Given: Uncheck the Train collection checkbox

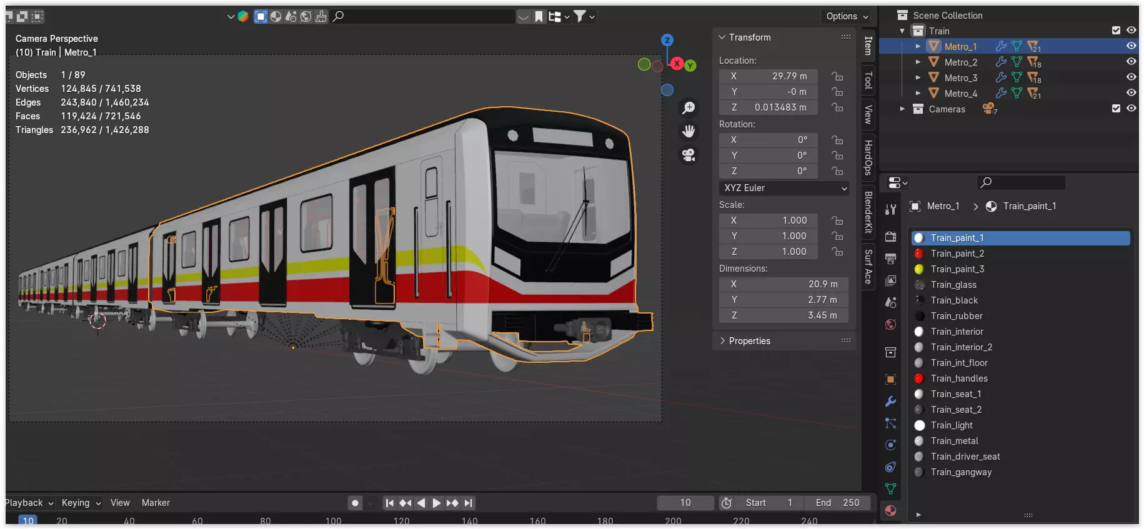Looking at the screenshot, I should tap(1116, 30).
